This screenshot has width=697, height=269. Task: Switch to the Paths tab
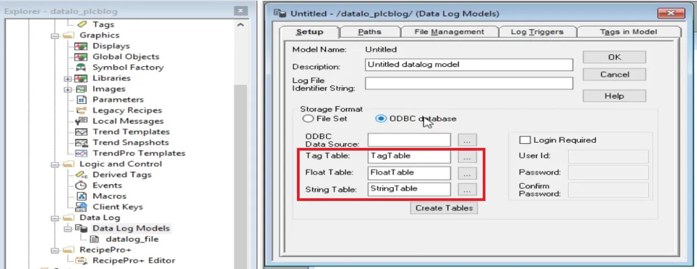pos(369,32)
